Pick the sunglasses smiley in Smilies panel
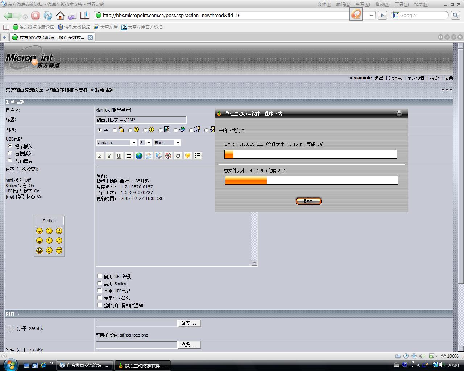 59,250
